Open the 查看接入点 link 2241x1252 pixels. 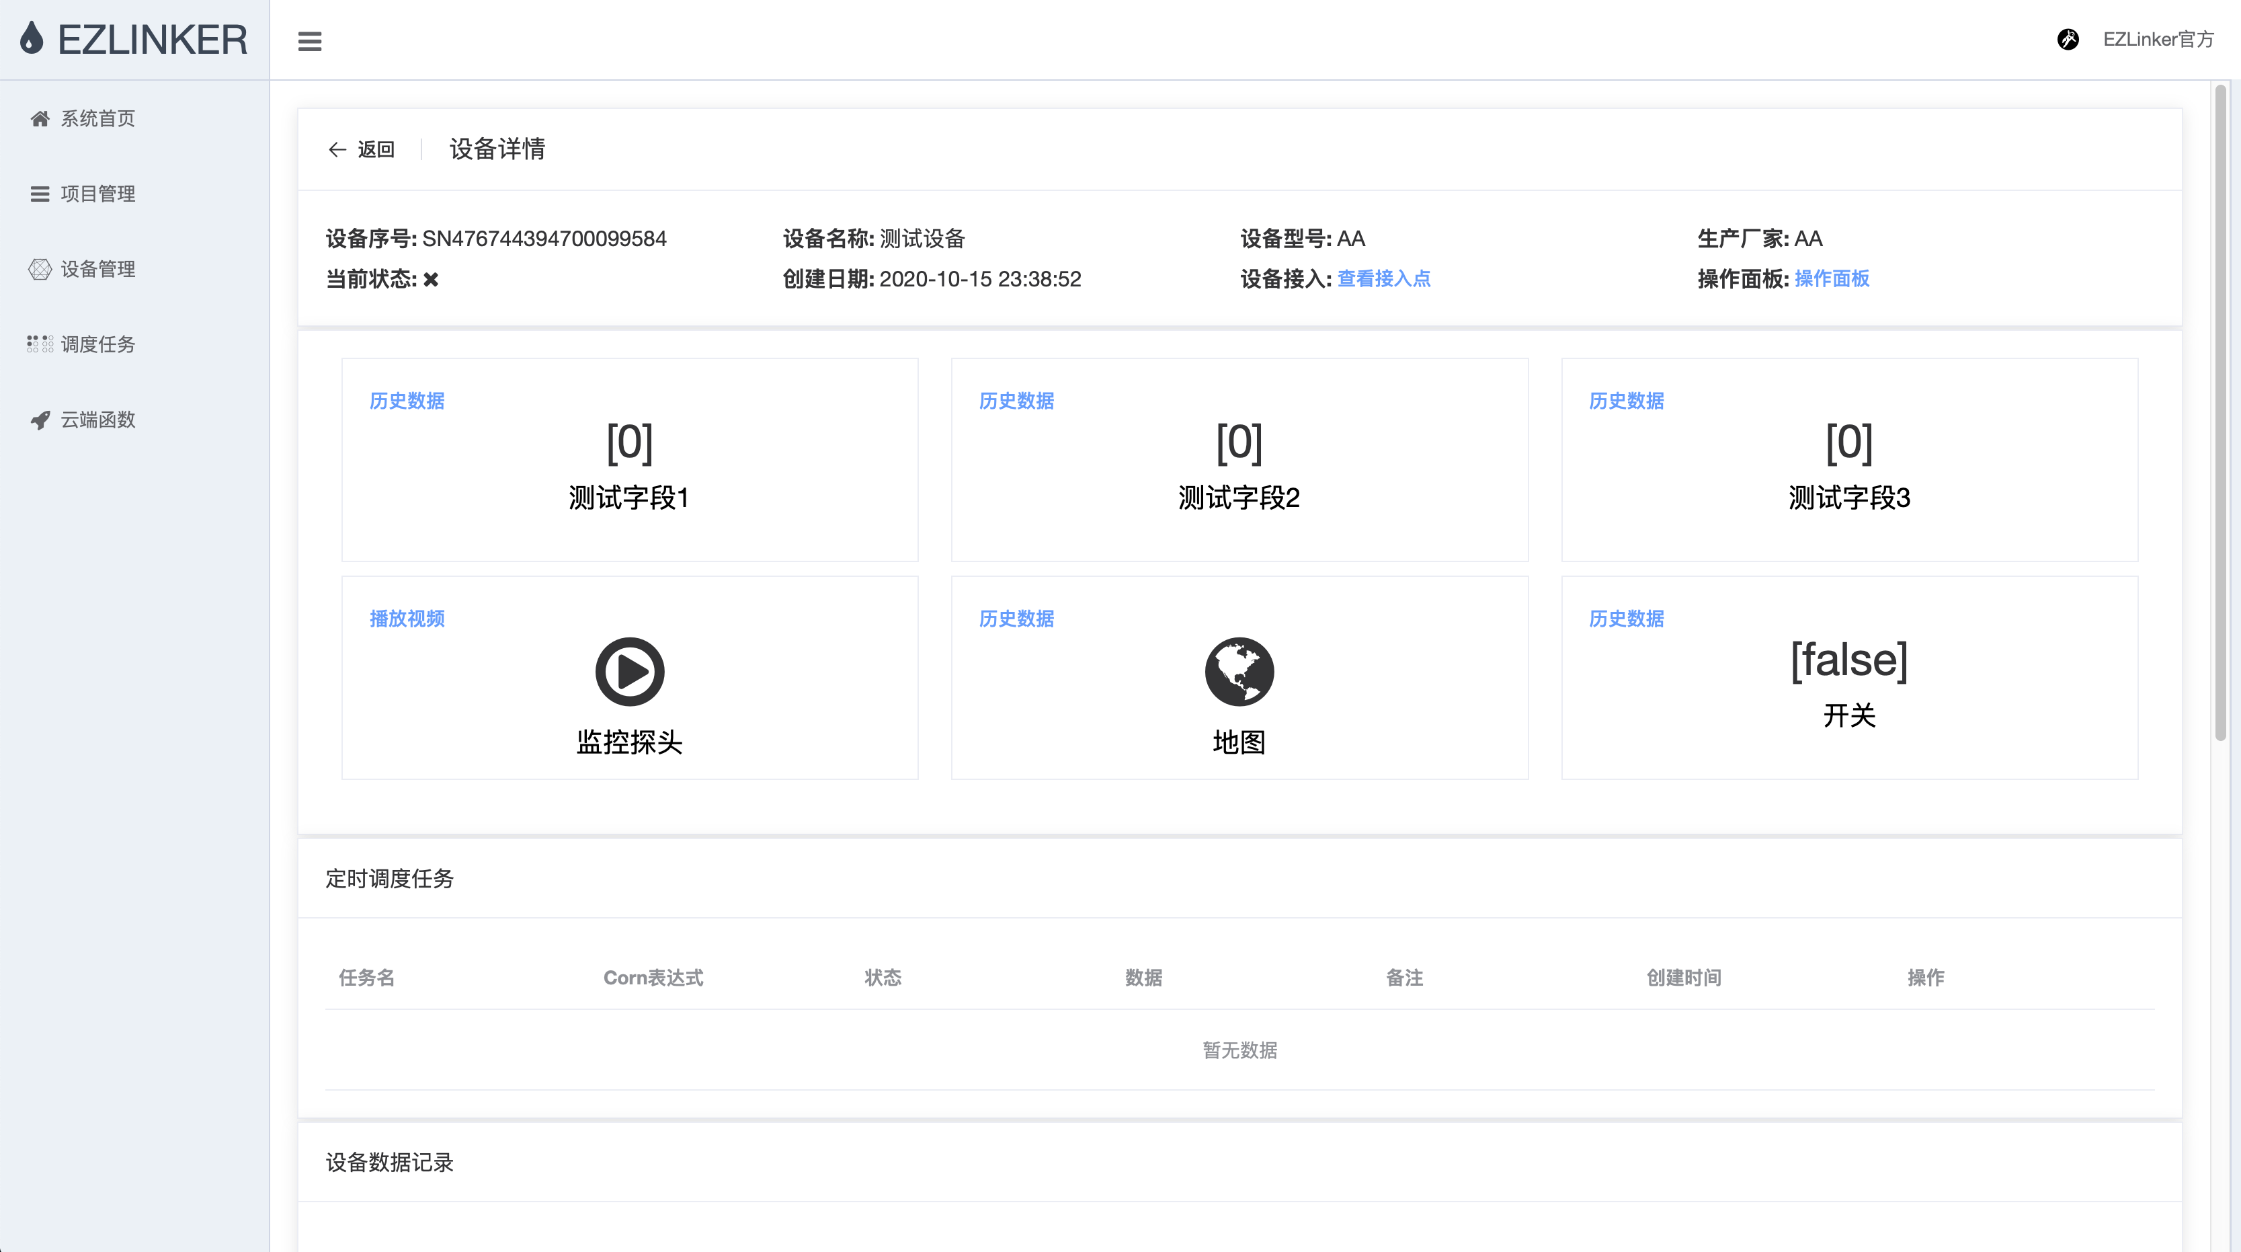(1383, 278)
